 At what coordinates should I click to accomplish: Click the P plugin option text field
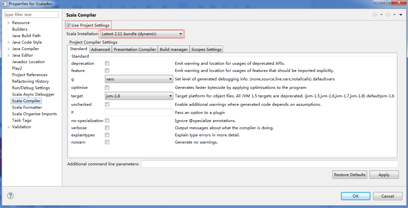click(139, 113)
